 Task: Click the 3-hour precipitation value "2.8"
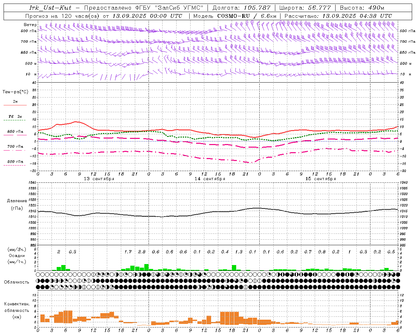(142, 252)
